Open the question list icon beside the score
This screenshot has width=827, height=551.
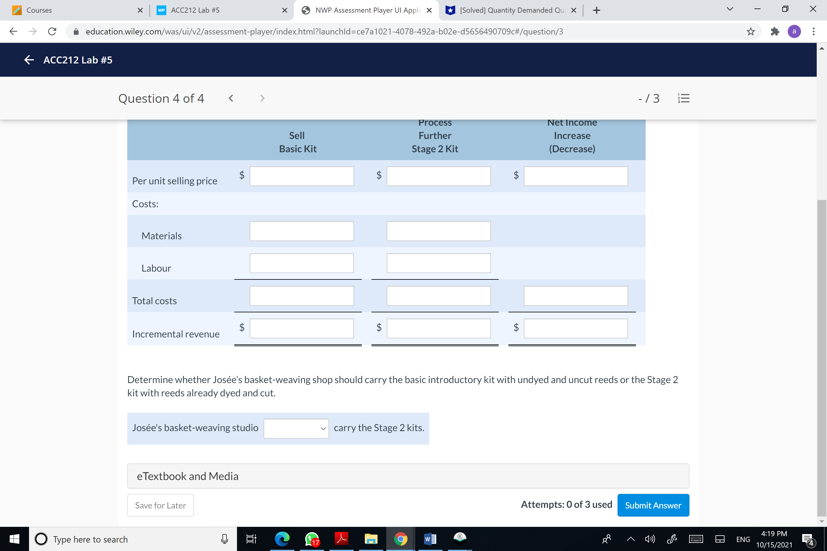click(683, 98)
